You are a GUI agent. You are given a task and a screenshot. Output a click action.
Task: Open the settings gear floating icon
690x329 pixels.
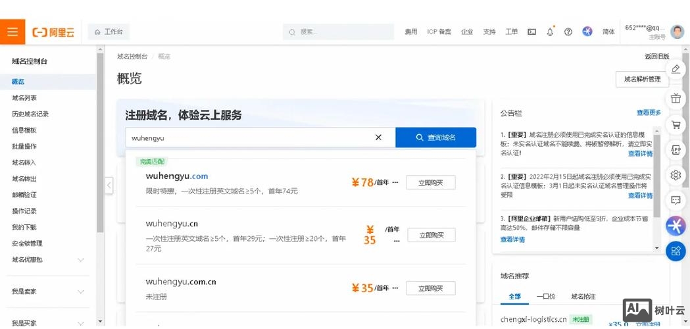[676, 175]
